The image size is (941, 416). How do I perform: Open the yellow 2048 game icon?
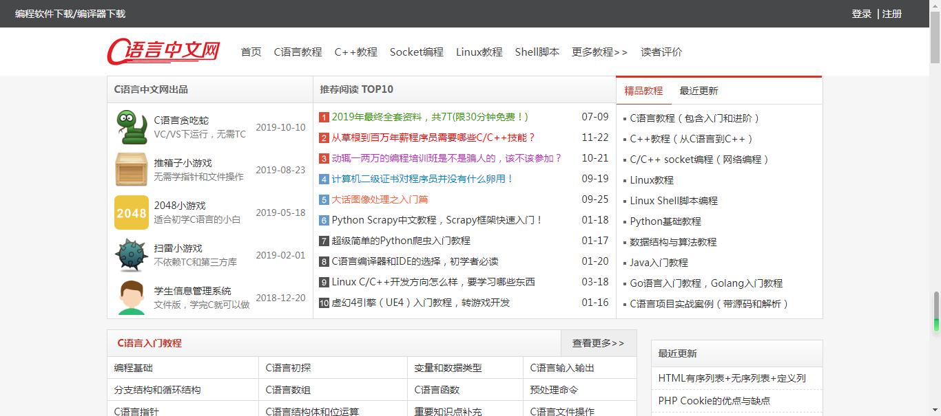tap(131, 212)
